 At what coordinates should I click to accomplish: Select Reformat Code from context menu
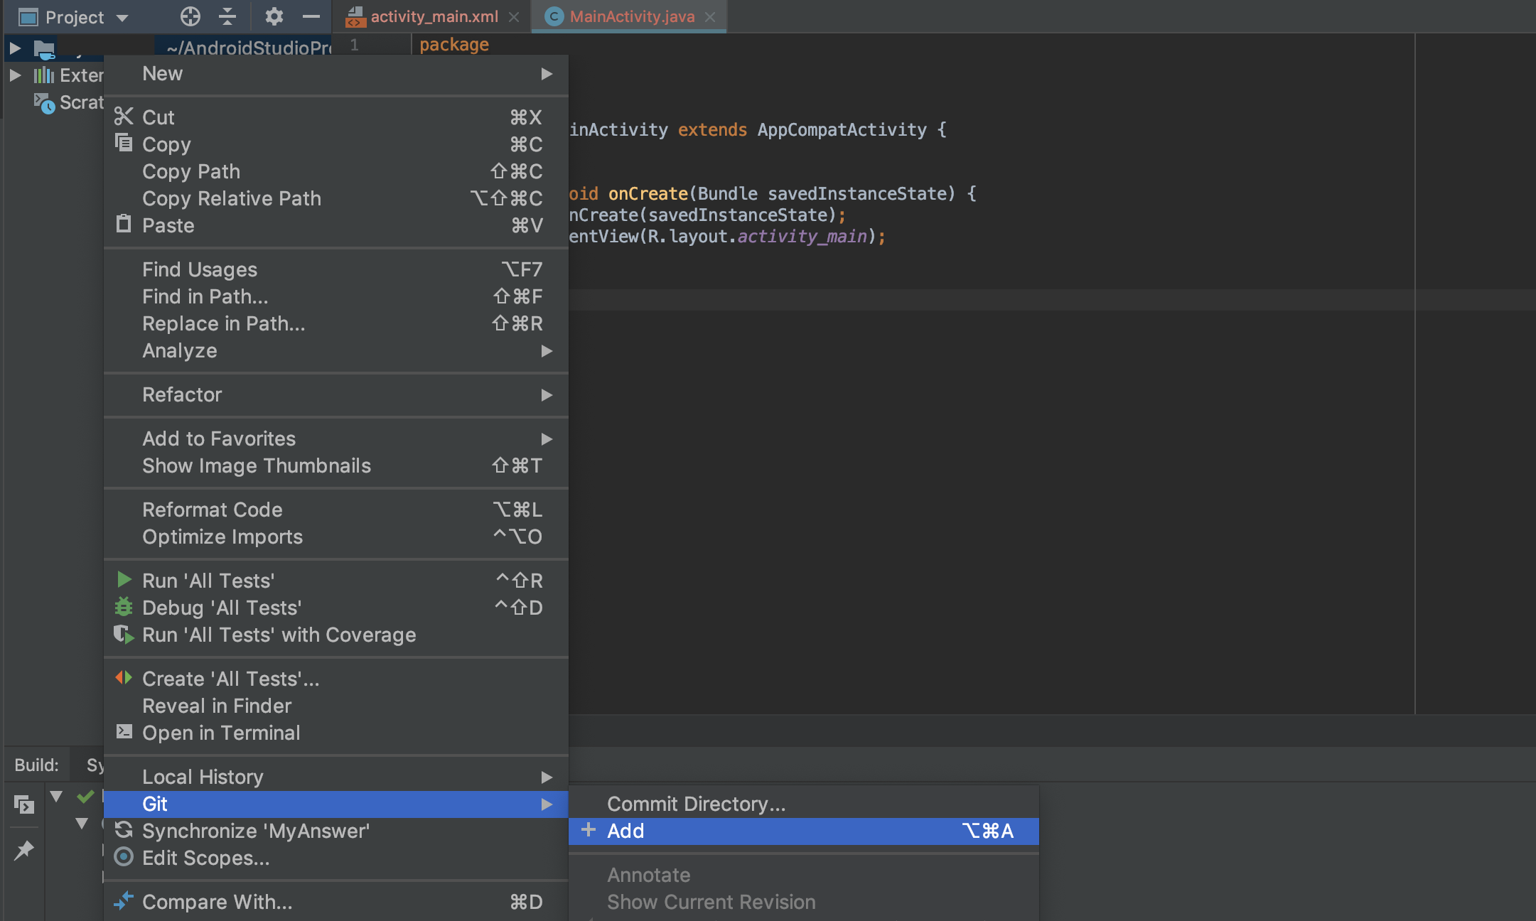(213, 510)
